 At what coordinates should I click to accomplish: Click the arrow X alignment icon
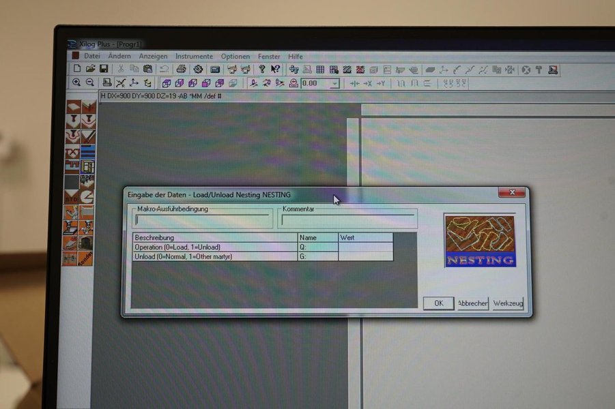coord(367,83)
